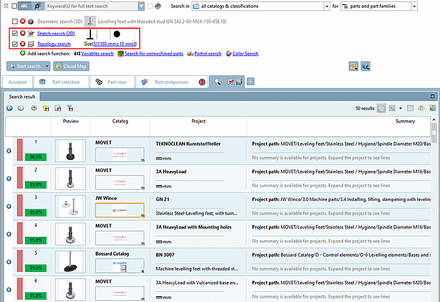Open the keyword search history dropdown
440x302 pixels.
click(141, 6)
